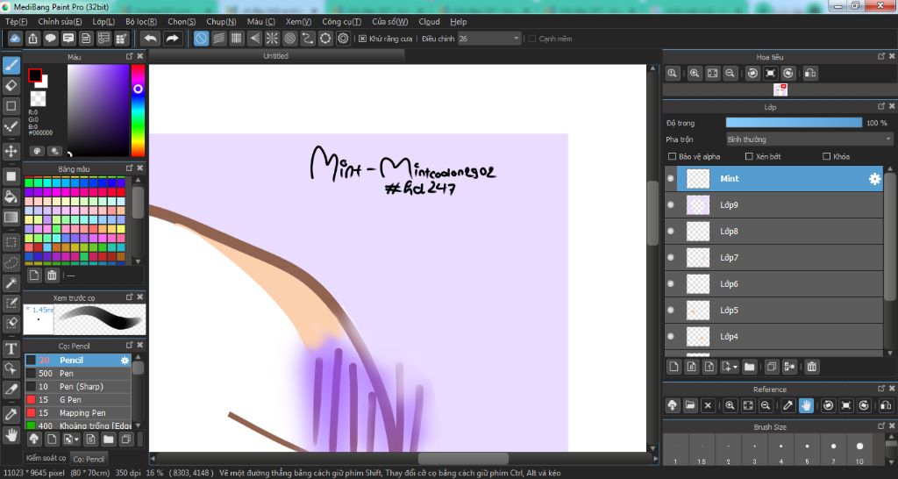Select the Hand tool in left toolbox
This screenshot has width=898, height=479.
click(x=11, y=434)
